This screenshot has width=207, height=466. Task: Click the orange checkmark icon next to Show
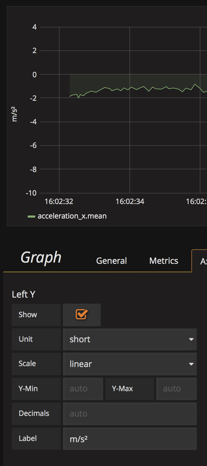tap(82, 314)
